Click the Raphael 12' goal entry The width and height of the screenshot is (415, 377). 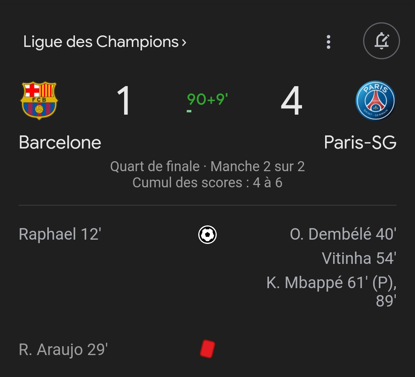point(60,234)
